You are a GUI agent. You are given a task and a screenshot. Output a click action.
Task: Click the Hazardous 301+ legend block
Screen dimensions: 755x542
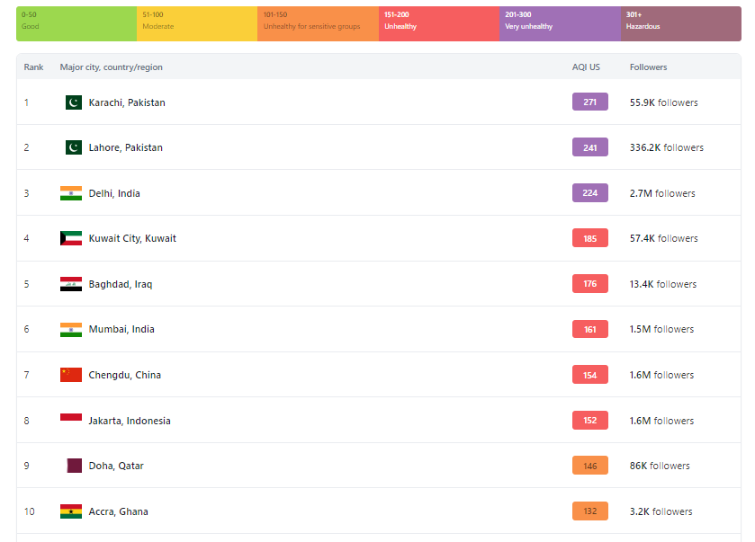tap(680, 23)
